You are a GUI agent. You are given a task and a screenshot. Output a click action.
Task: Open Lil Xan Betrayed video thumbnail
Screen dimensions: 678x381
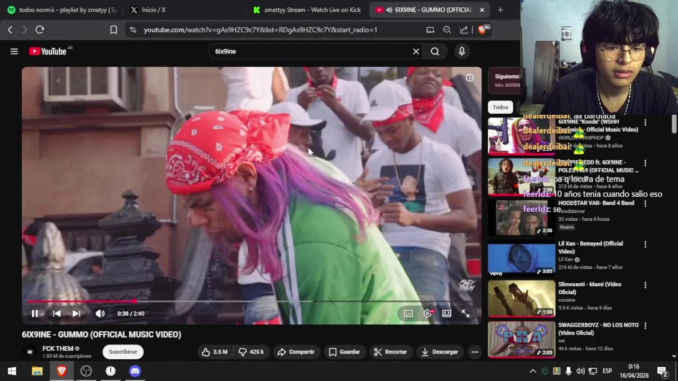521,258
